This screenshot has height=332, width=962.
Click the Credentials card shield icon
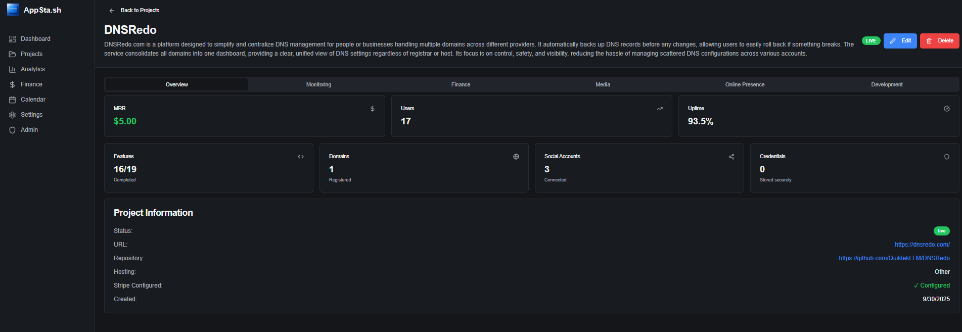pyautogui.click(x=947, y=157)
